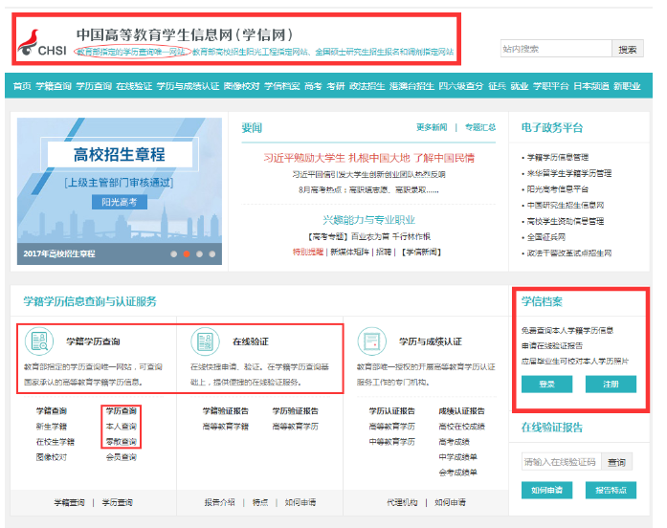Open 新职业 in navigation bar
Viewport: 667px width, 528px height.
tap(627, 86)
